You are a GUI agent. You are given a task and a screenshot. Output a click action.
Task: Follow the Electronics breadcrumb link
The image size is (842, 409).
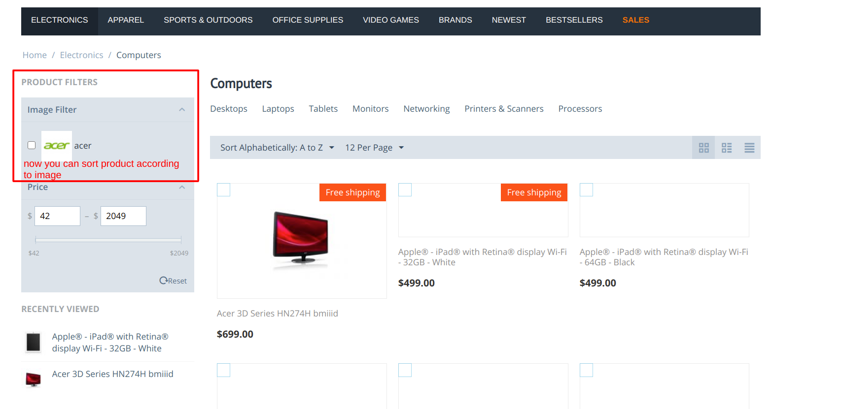click(x=82, y=55)
